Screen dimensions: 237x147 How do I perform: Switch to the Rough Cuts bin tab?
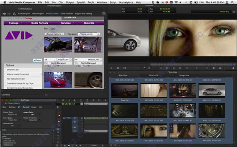coord(184,75)
